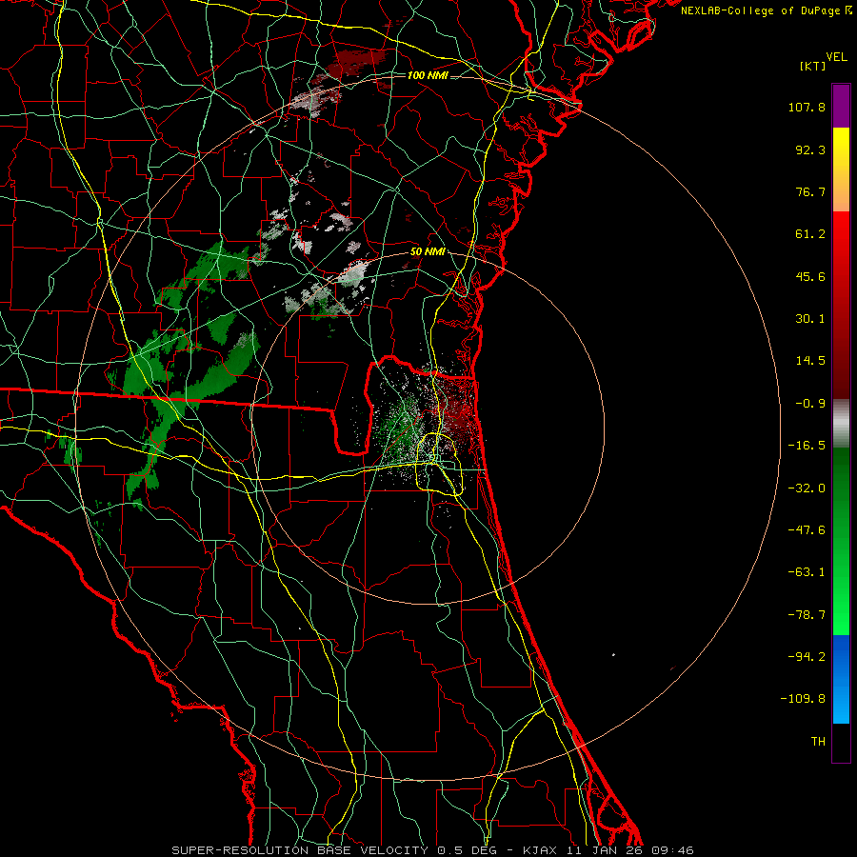This screenshot has width=857, height=857.
Task: Click the 30.1 velocity scale label
Action: click(x=810, y=319)
